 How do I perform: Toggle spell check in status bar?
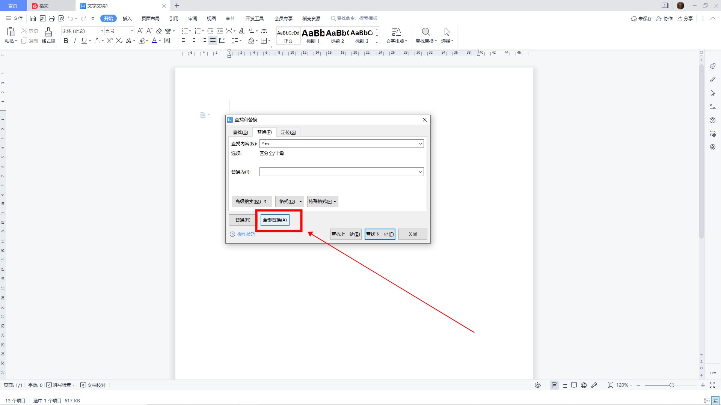point(49,385)
